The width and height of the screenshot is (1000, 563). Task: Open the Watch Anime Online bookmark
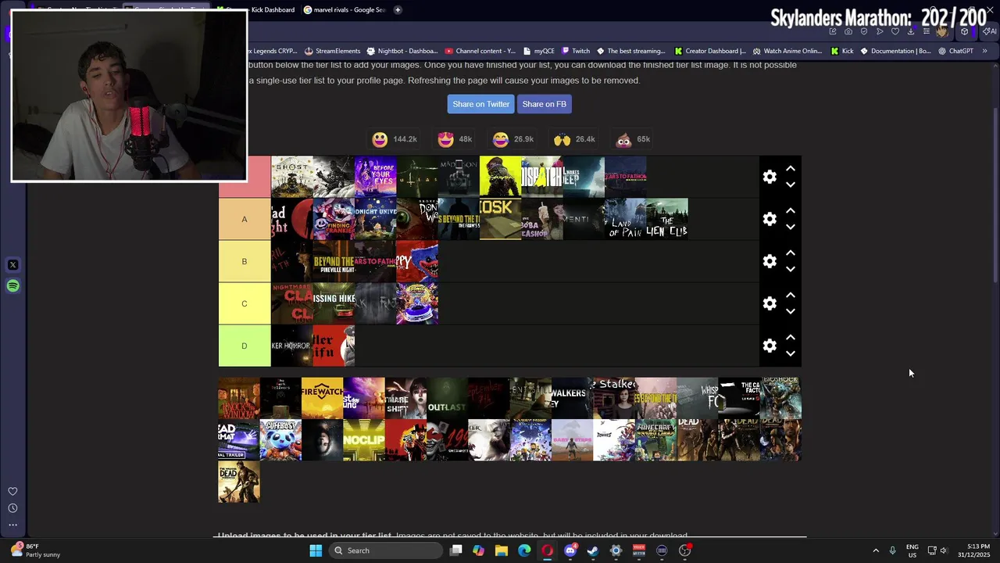tap(787, 51)
